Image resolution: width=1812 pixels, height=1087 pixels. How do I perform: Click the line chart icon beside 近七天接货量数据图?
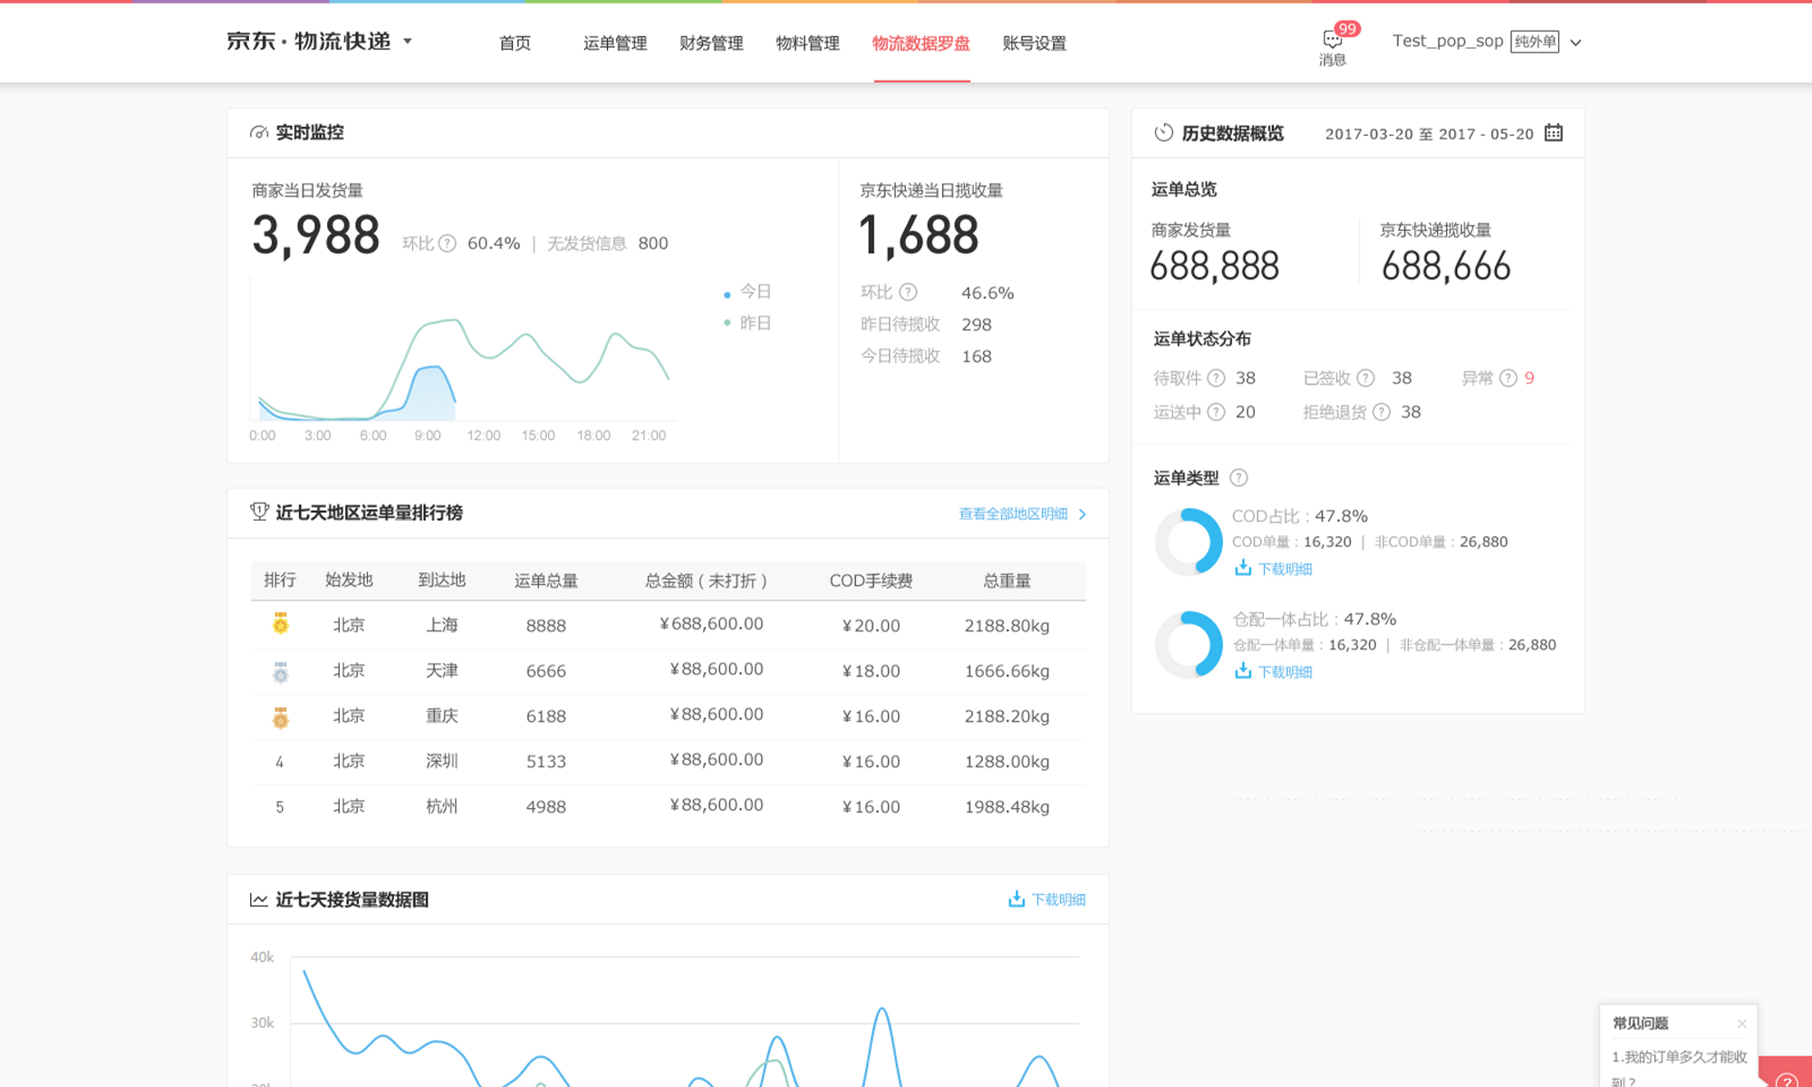(x=258, y=899)
